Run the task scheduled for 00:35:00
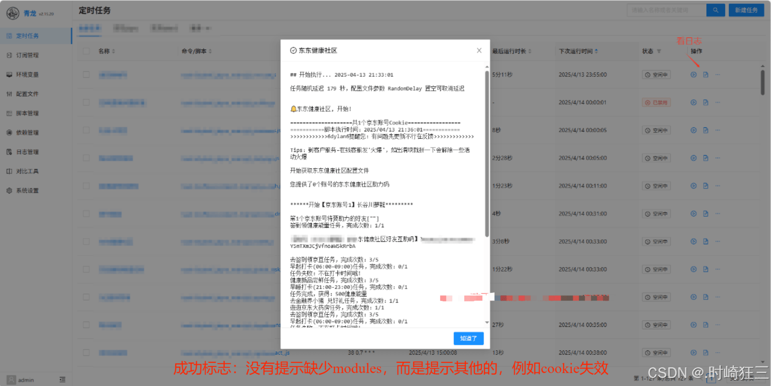Image resolution: width=771 pixels, height=386 pixels. point(693,325)
